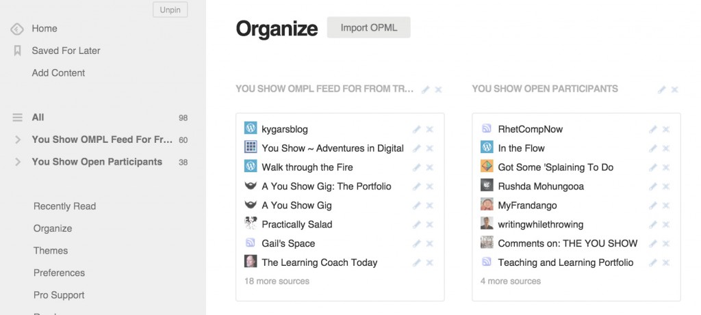Edit the writingwhilethrowing feed
701x315 pixels.
tap(652, 225)
